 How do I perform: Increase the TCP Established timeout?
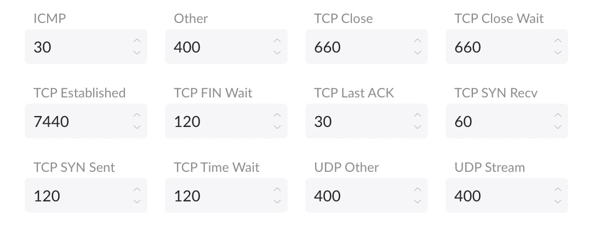pyautogui.click(x=137, y=115)
